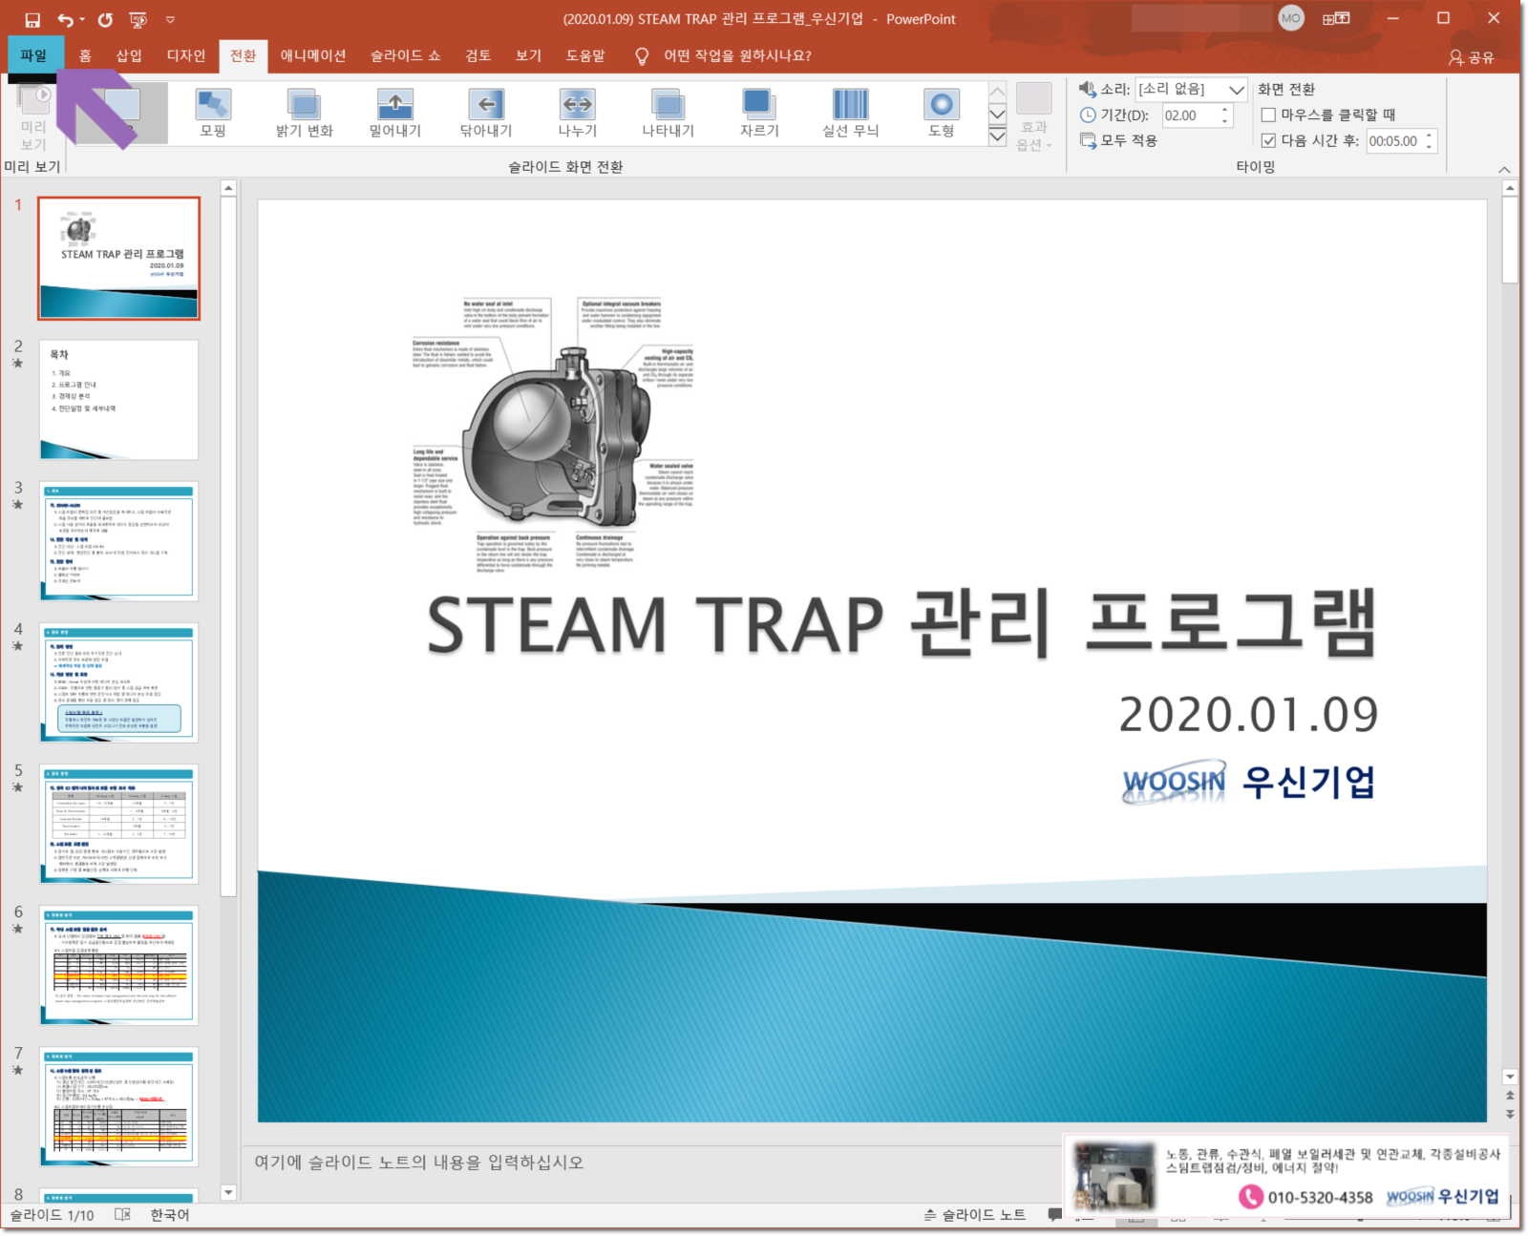
Task: Switch to the 슬라이드 쇼 tab
Action: pyautogui.click(x=406, y=55)
